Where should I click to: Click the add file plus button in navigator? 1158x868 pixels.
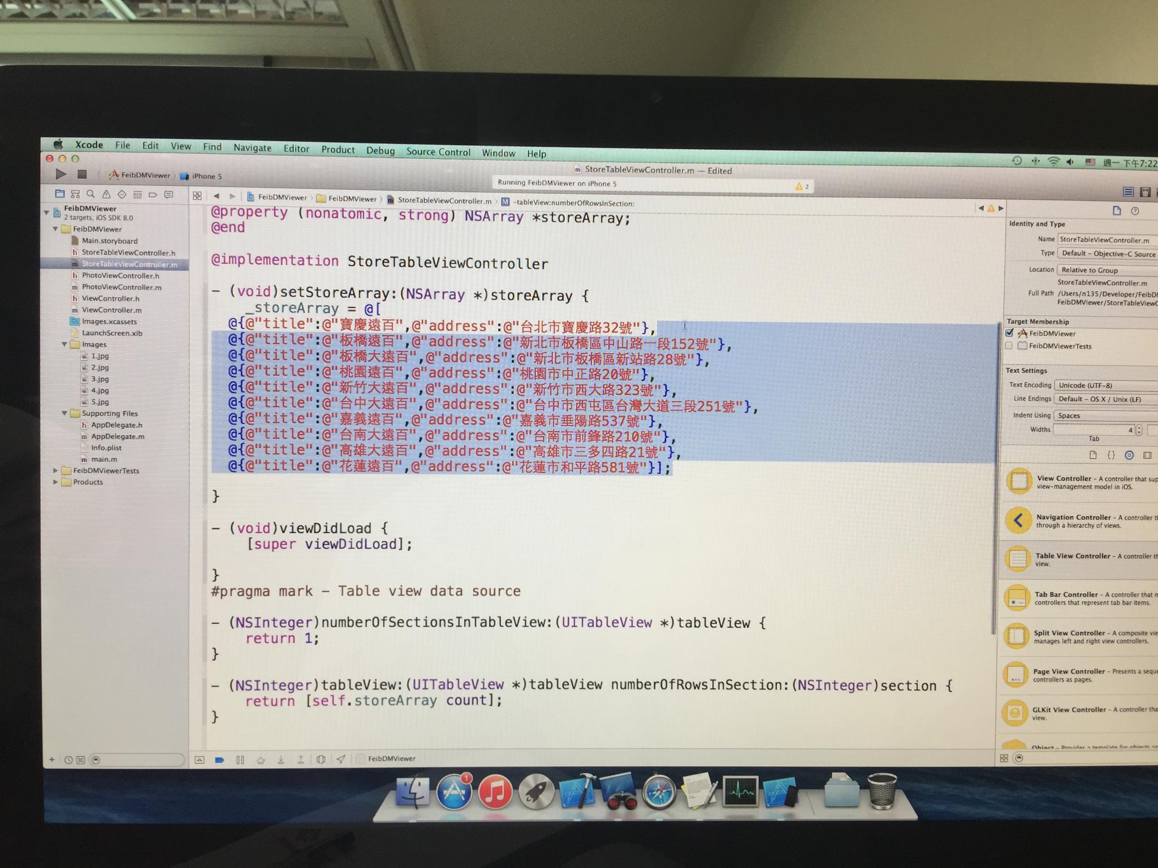(51, 760)
